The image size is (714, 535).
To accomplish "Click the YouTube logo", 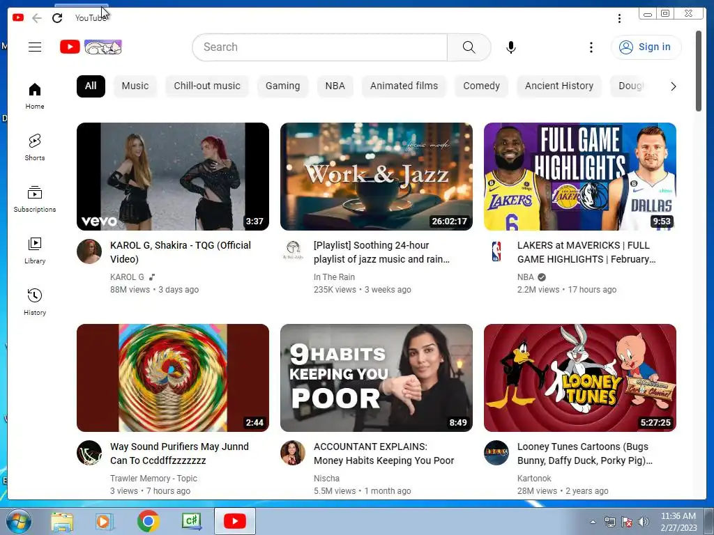I will (x=91, y=47).
